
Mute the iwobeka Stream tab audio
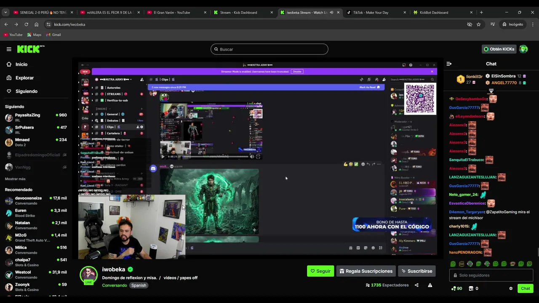(331, 13)
